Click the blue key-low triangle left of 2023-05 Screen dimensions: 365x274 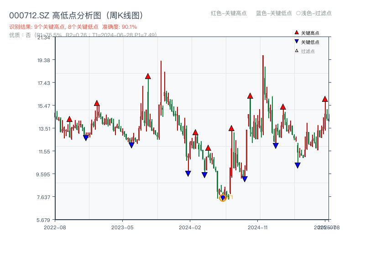click(x=132, y=145)
